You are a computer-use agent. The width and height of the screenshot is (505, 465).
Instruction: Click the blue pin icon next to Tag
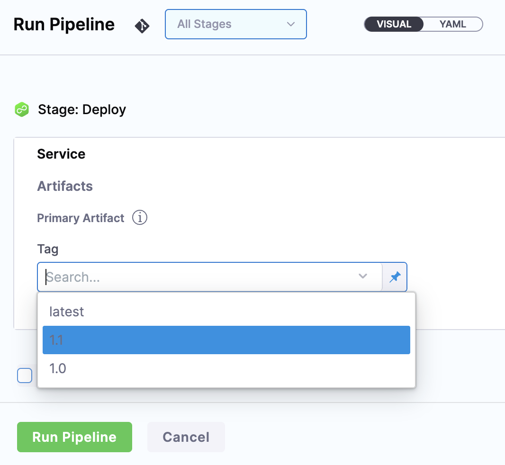click(x=395, y=277)
